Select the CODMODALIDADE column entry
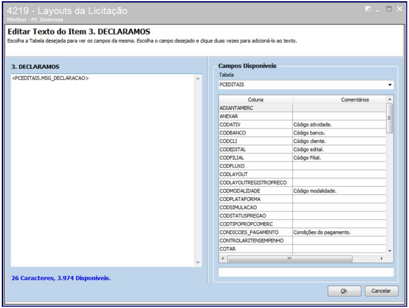 256,191
